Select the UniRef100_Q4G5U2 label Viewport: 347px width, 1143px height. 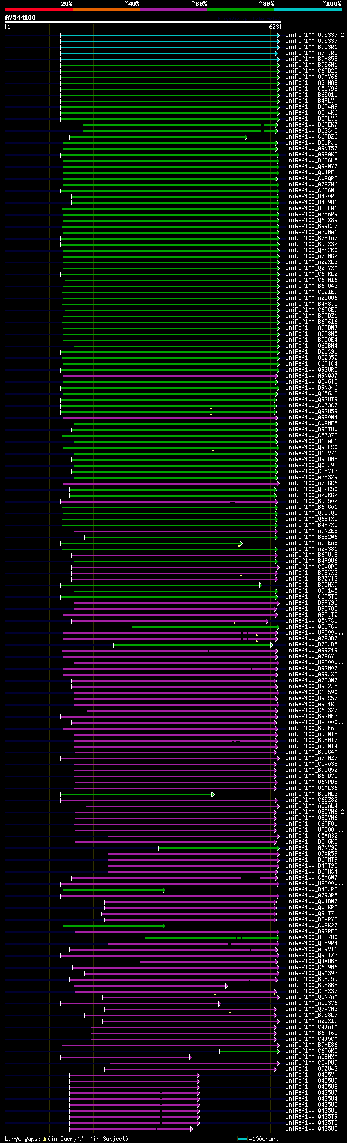tap(311, 1128)
